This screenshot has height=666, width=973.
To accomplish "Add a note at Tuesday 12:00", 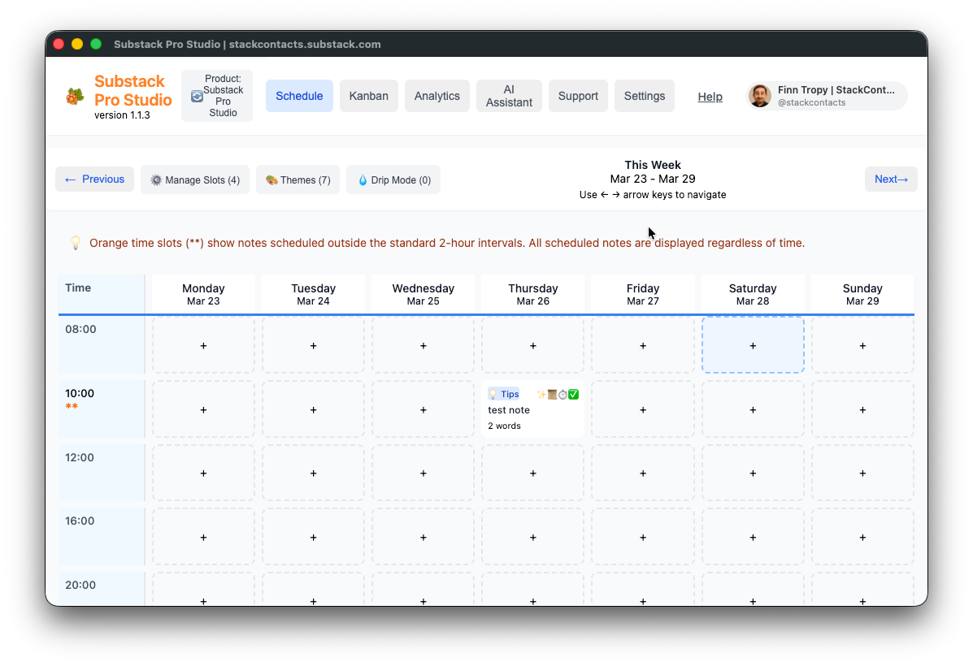I will 314,474.
